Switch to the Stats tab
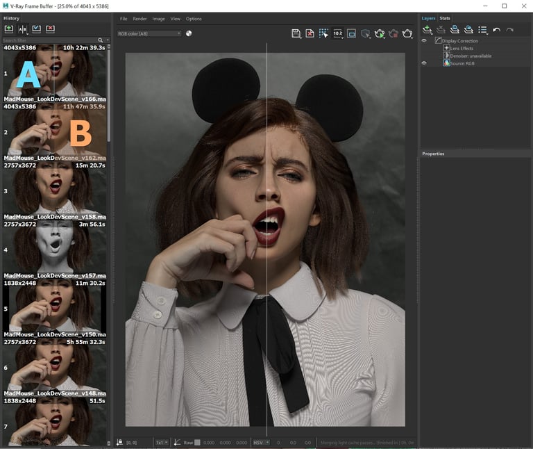 click(445, 18)
